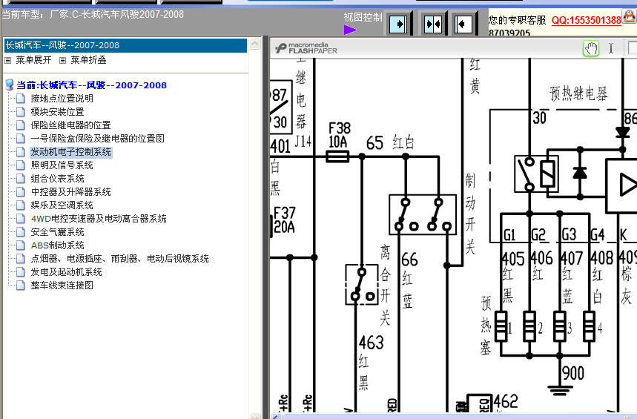Click the 视图控制 label
Screen dimensions: 637x419
pos(363,18)
